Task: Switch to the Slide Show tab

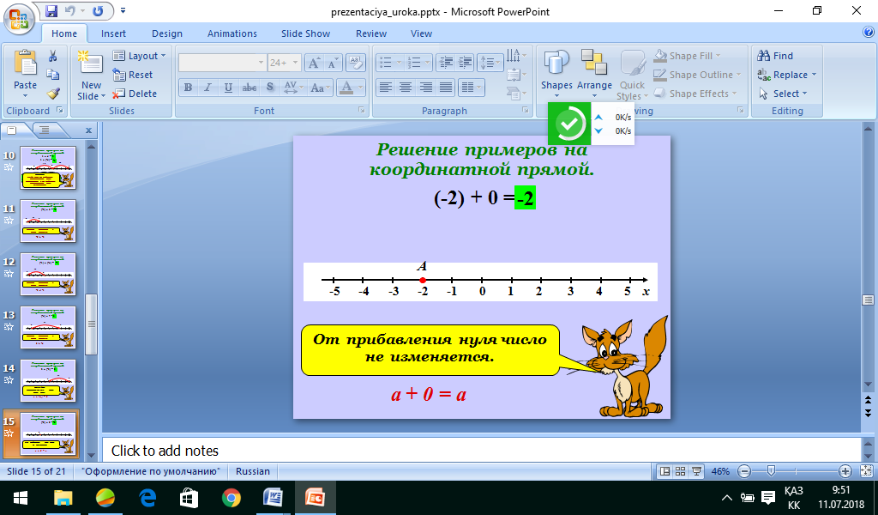Action: 306,33
